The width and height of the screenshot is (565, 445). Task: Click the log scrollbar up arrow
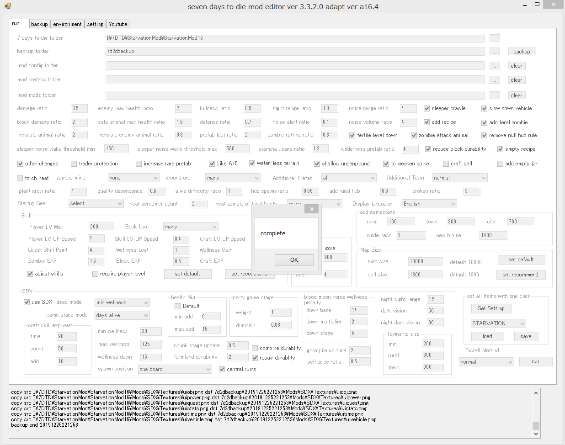(x=536, y=392)
